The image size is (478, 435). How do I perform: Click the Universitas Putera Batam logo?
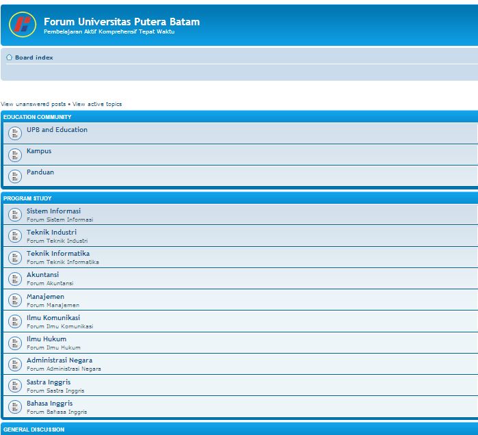coord(23,25)
